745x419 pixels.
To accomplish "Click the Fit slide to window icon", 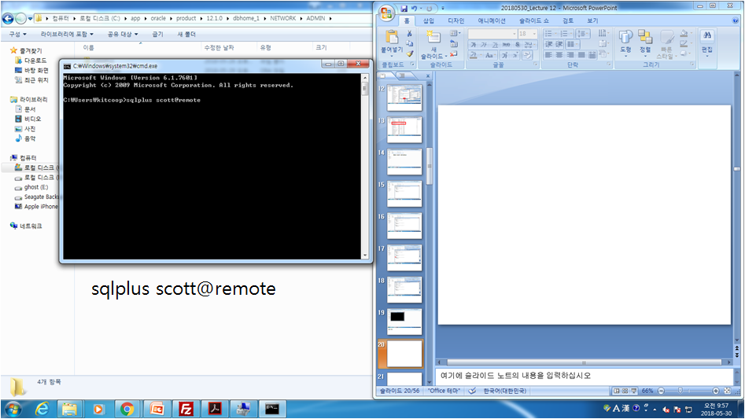I will 727,391.
